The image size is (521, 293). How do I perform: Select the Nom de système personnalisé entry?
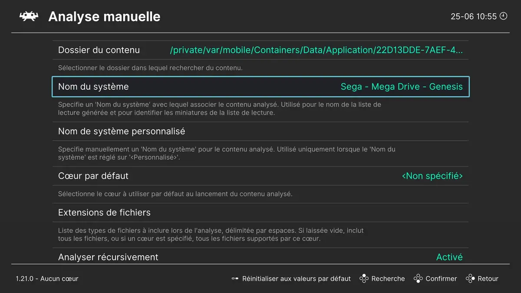[260, 131]
